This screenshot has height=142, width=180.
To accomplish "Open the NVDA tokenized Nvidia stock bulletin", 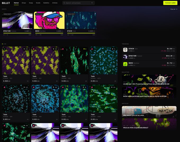I will click(x=149, y=93).
